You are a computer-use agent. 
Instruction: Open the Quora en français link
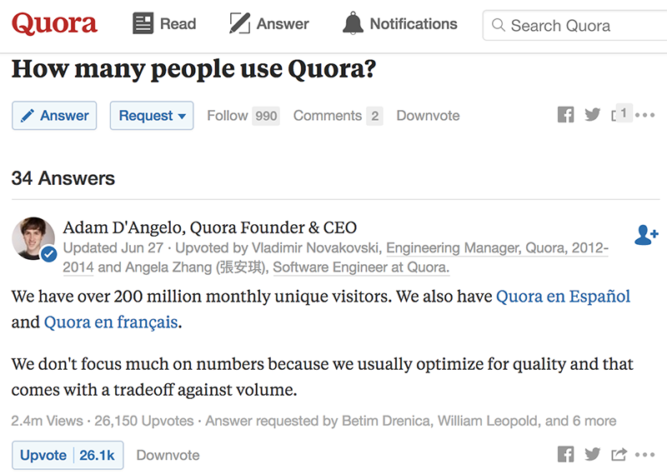111,322
